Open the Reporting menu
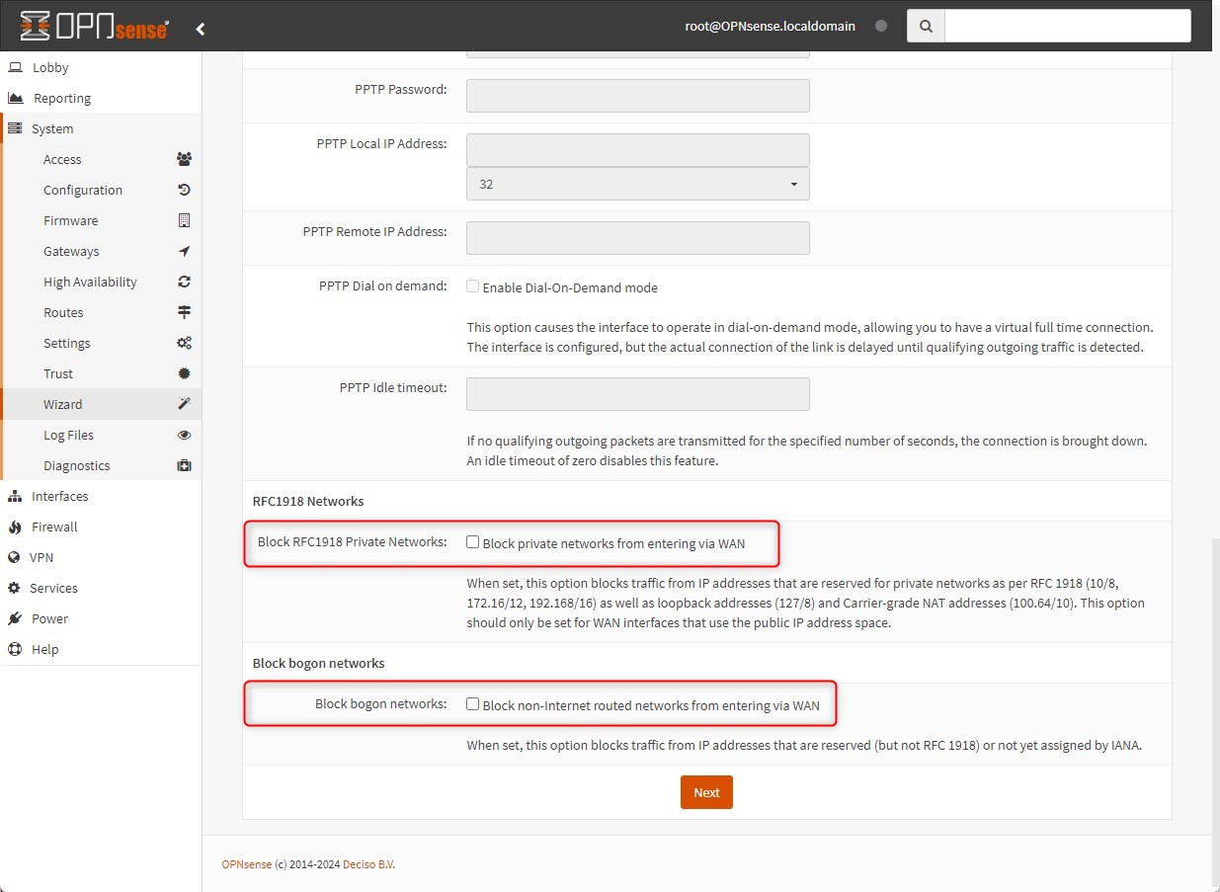Viewport: 1220px width, 892px height. click(x=62, y=98)
